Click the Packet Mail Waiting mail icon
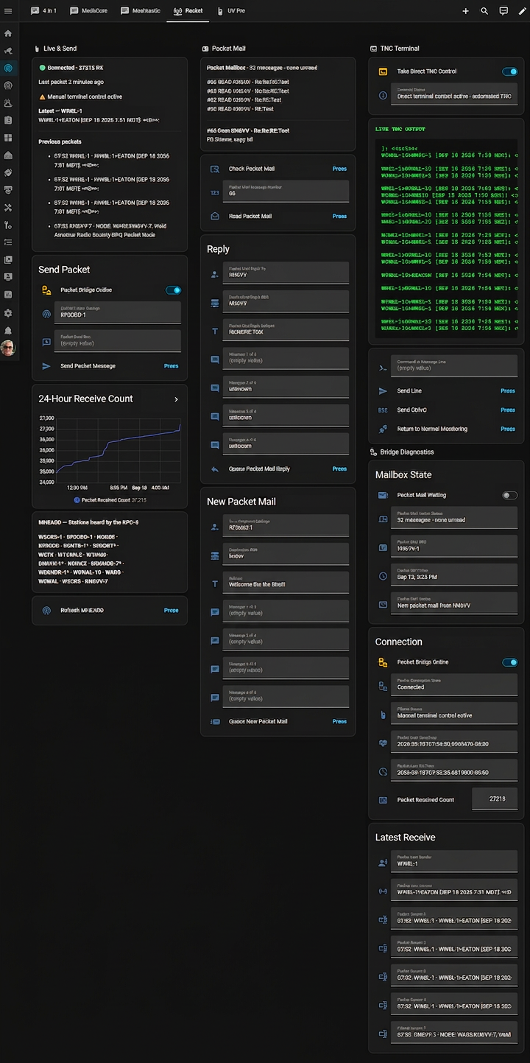This screenshot has width=530, height=1063. [383, 495]
